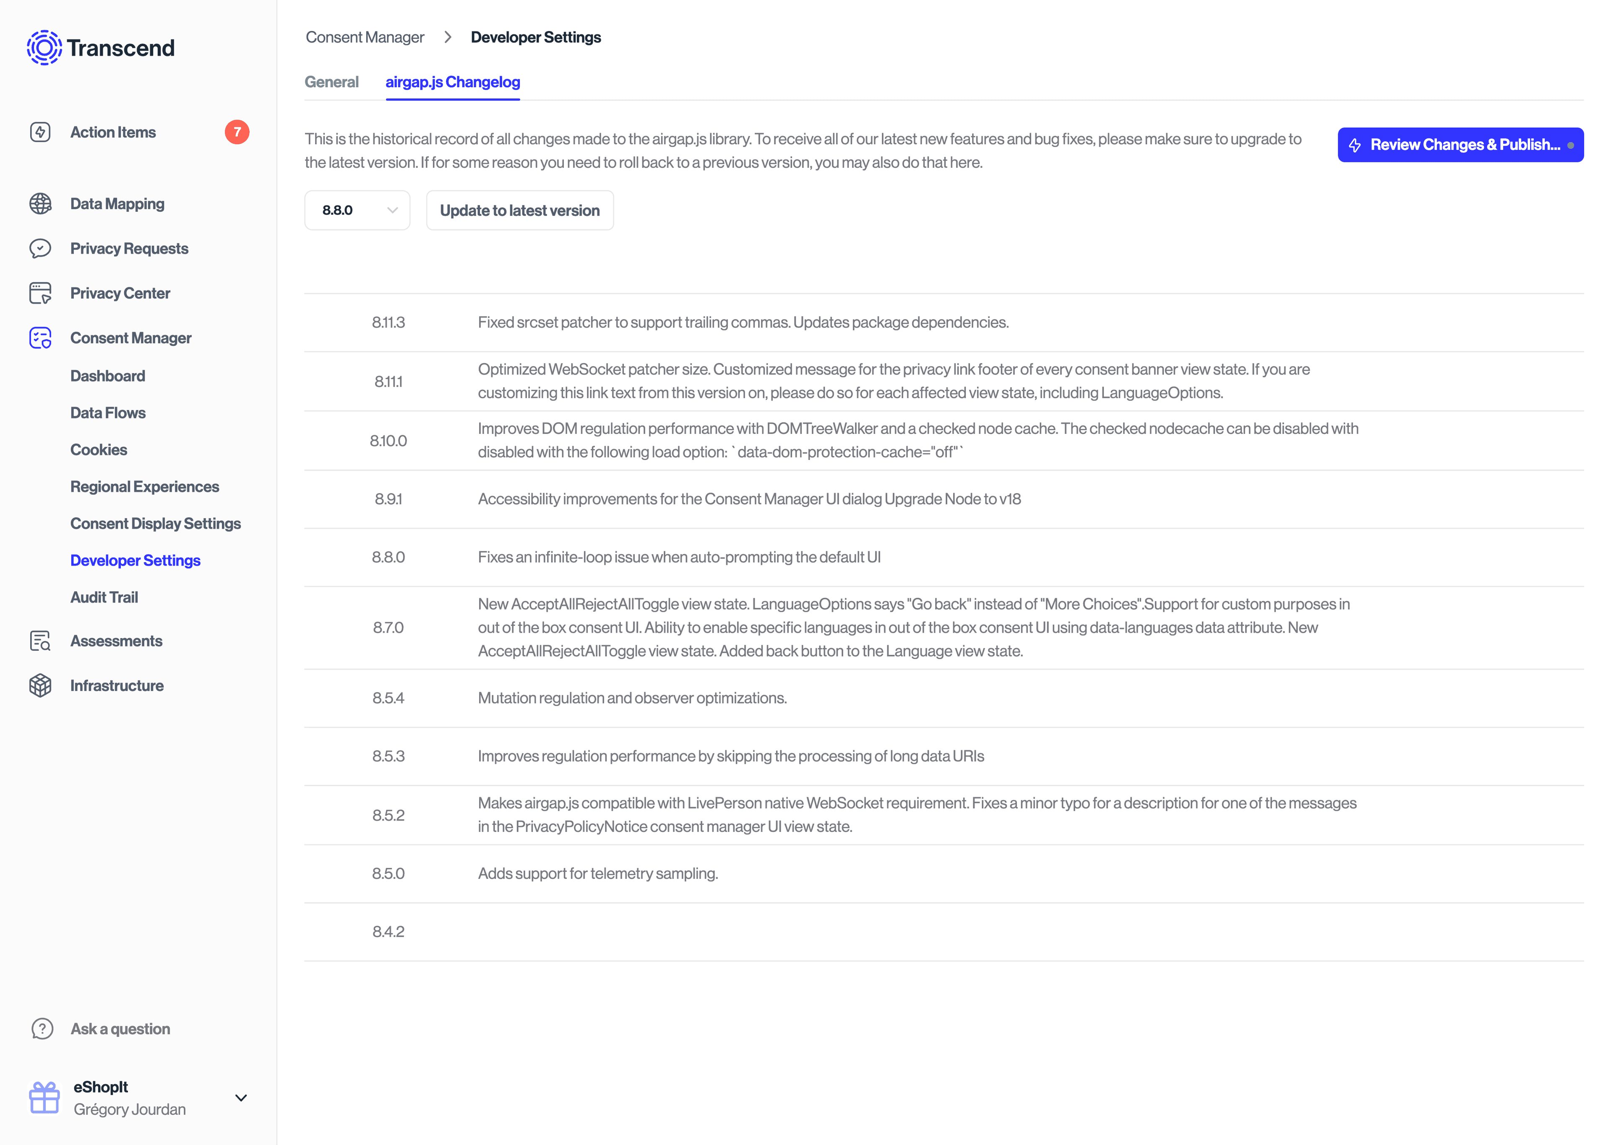
Task: Click the Ask a question help icon
Action: [42, 1029]
